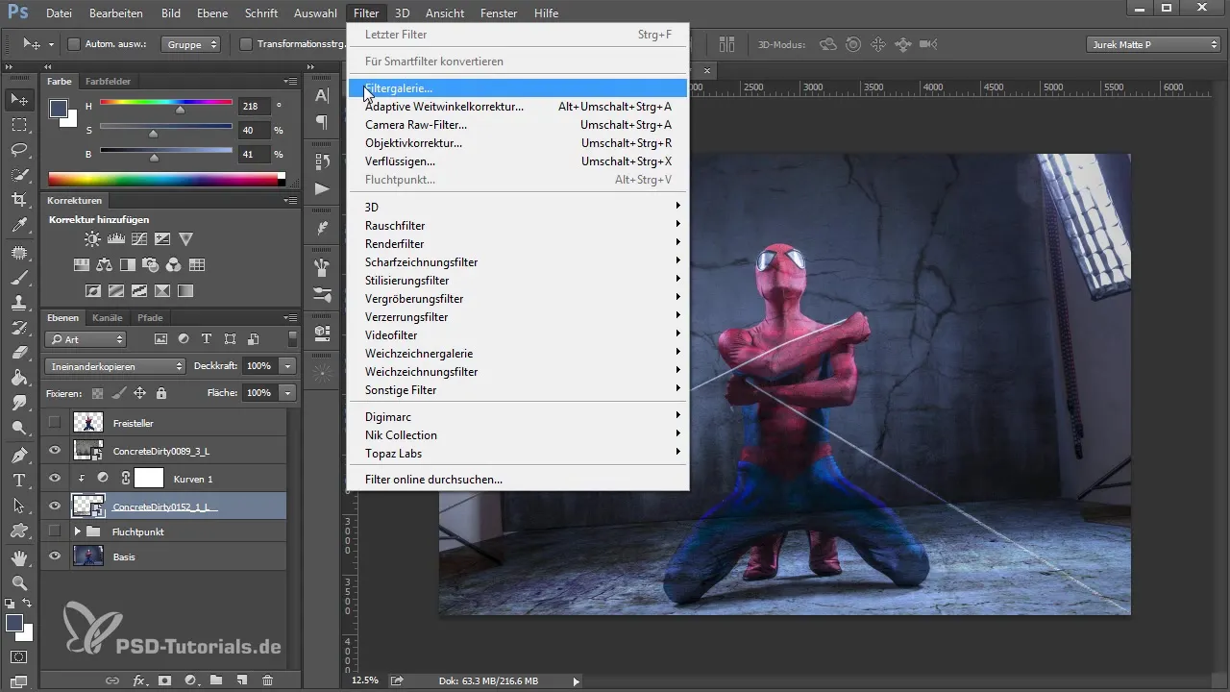Click the Basis layer thumbnail
1230x692 pixels.
(88, 556)
